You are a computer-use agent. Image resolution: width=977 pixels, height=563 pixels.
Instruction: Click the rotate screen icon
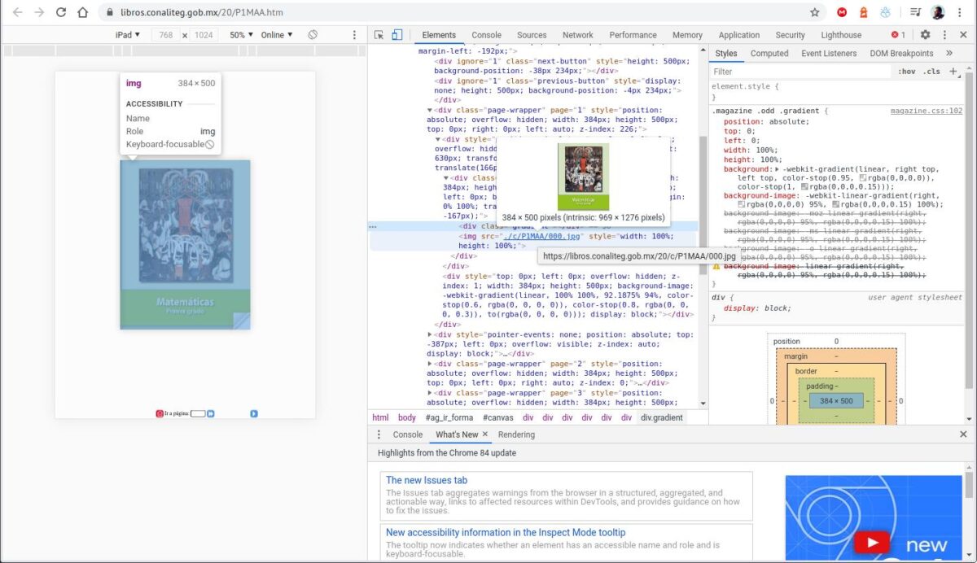click(x=313, y=35)
